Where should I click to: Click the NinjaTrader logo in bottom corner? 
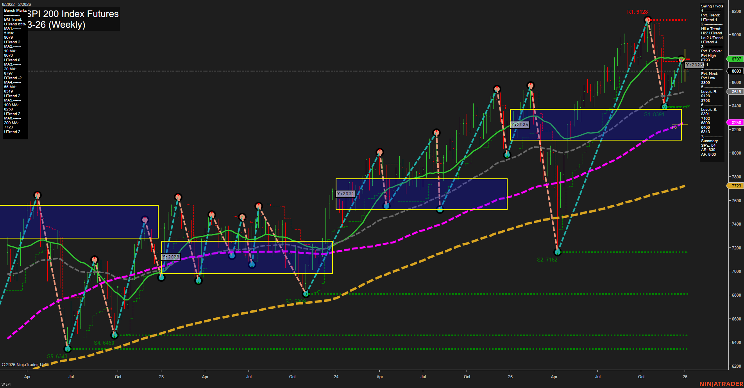(x=722, y=383)
